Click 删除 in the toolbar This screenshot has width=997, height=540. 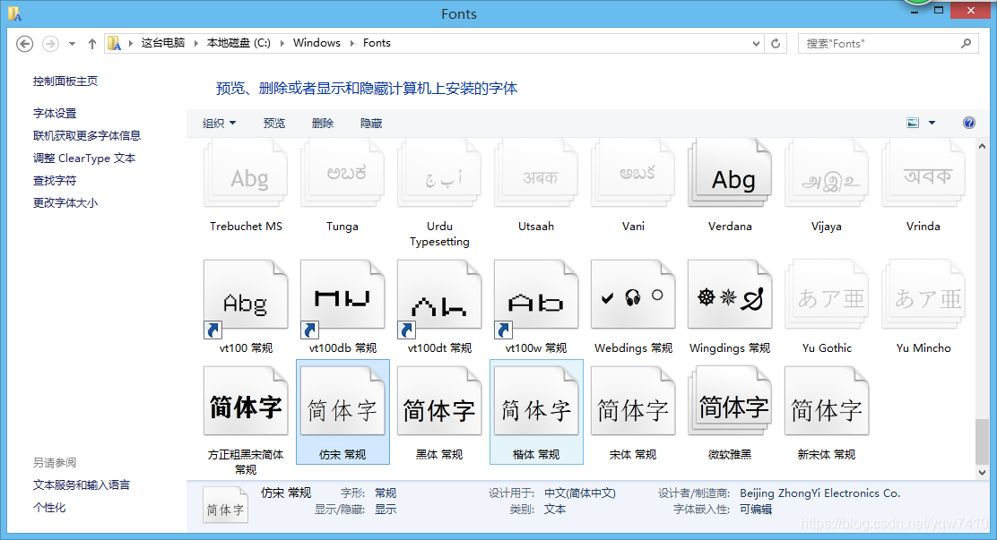[323, 124]
